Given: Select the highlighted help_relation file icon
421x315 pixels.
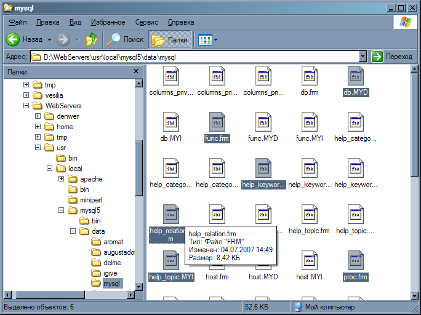Looking at the screenshot, I should [170, 214].
